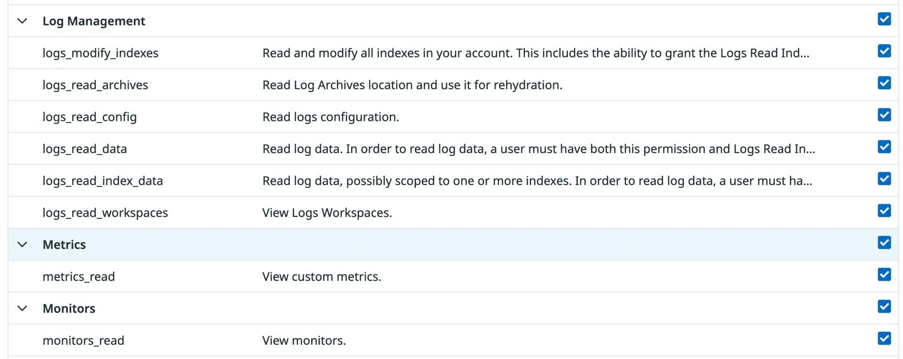The width and height of the screenshot is (903, 359).
Task: Uncheck the Metrics group checkbox
Action: (x=884, y=243)
